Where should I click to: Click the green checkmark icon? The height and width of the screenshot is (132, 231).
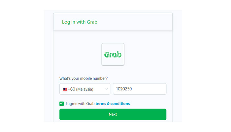(x=62, y=104)
